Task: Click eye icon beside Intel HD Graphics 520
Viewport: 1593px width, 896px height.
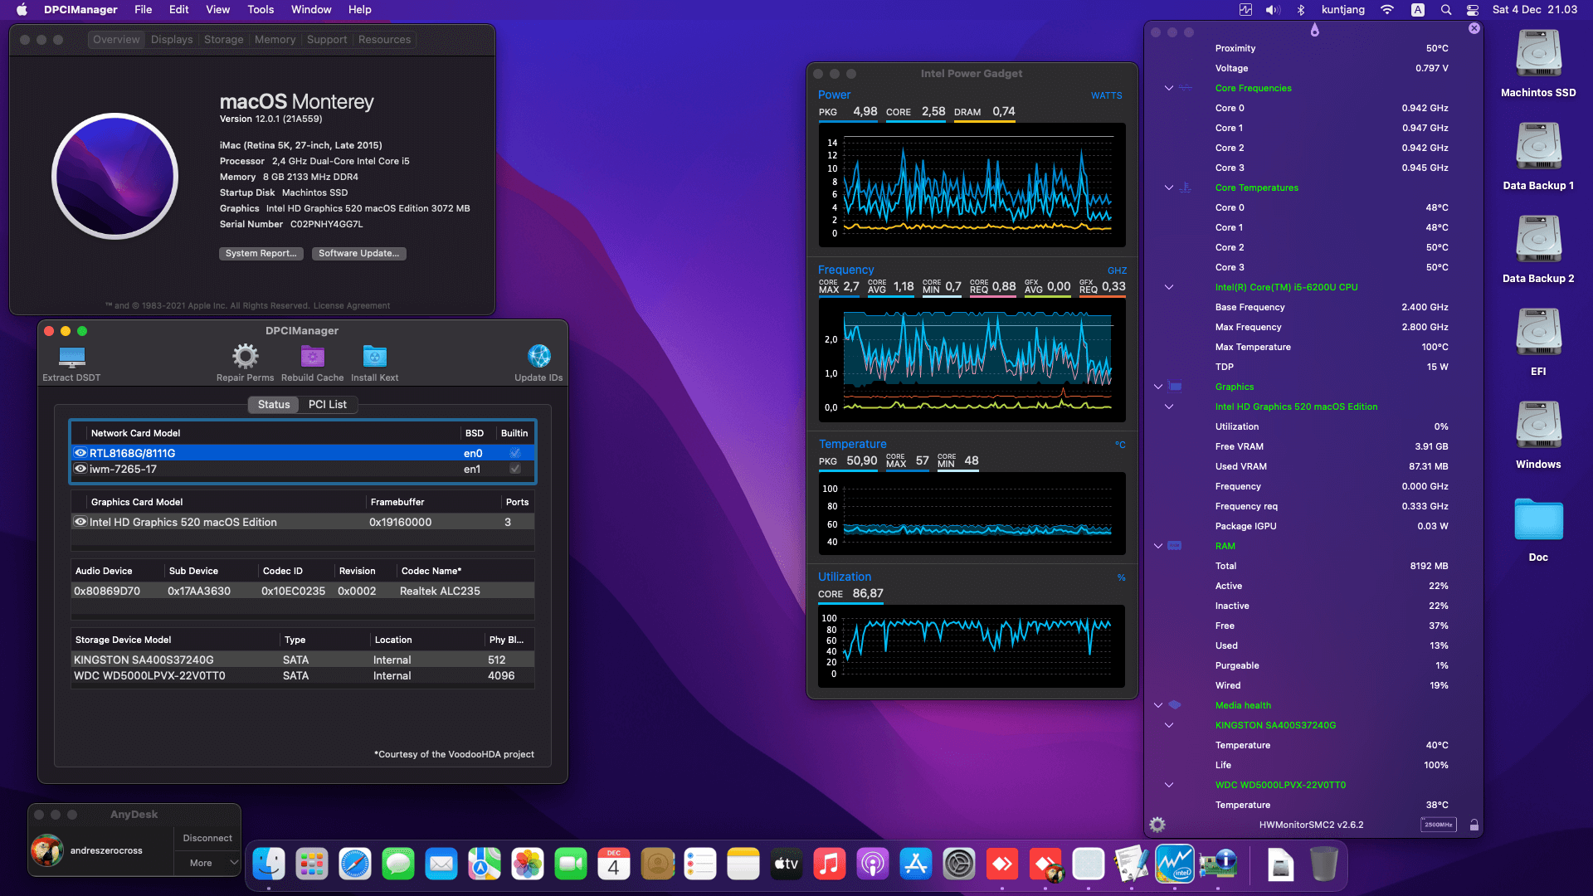Action: point(80,522)
